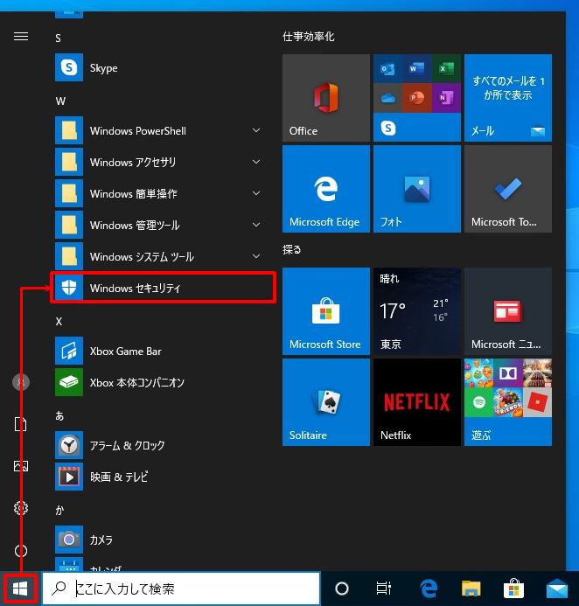Click the W letter header
The image size is (579, 606).
(x=60, y=101)
